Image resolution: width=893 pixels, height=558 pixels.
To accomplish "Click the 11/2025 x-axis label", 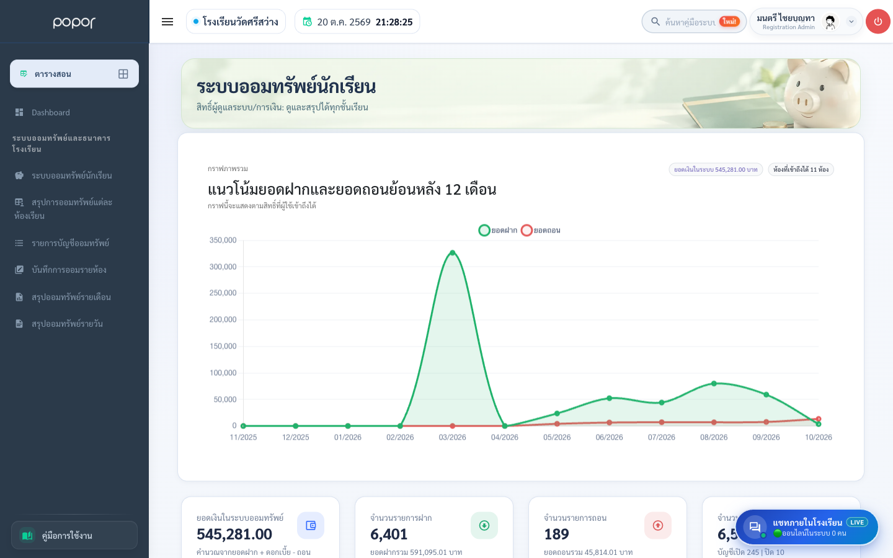I will [x=243, y=437].
